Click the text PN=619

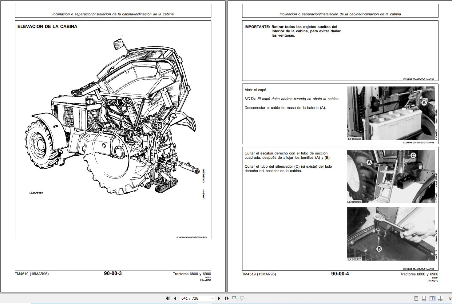pyautogui.click(x=433, y=281)
